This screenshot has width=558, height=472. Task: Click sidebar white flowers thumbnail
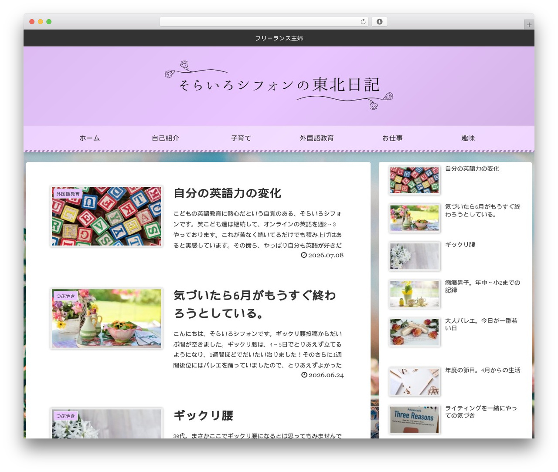click(415, 256)
